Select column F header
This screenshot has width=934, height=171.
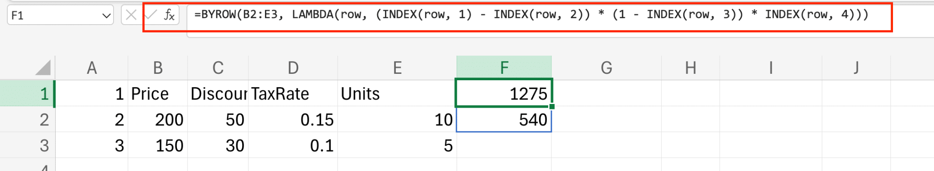point(504,68)
